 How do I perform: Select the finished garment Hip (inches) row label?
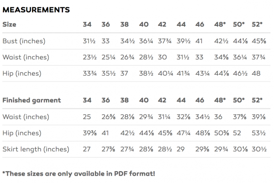(22, 133)
